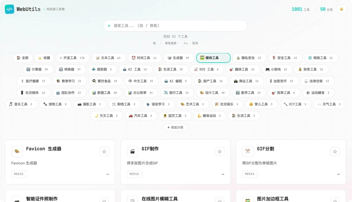Image resolution: width=352 pixels, height=202 pixels.
Task: Click the GIF分割 scissors icon
Action: (247, 151)
